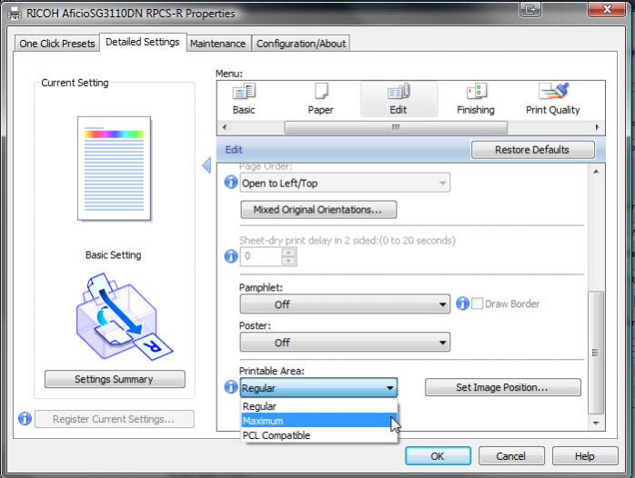Image resolution: width=635 pixels, height=478 pixels.
Task: Click Set Image Position button
Action: pos(502,387)
